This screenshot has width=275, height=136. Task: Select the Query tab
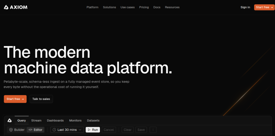pyautogui.click(x=22, y=120)
